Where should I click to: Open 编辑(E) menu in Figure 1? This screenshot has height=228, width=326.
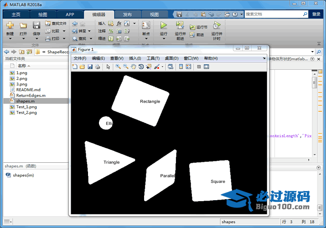point(98,58)
